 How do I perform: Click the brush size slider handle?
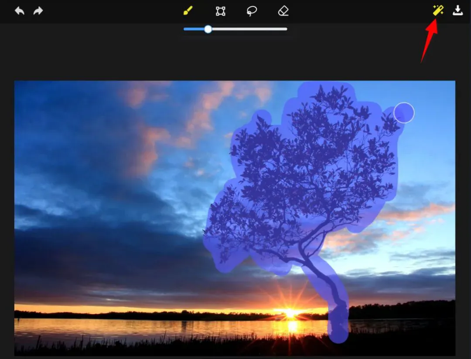click(x=208, y=29)
